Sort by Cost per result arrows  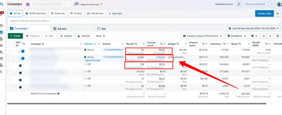tap(161, 44)
